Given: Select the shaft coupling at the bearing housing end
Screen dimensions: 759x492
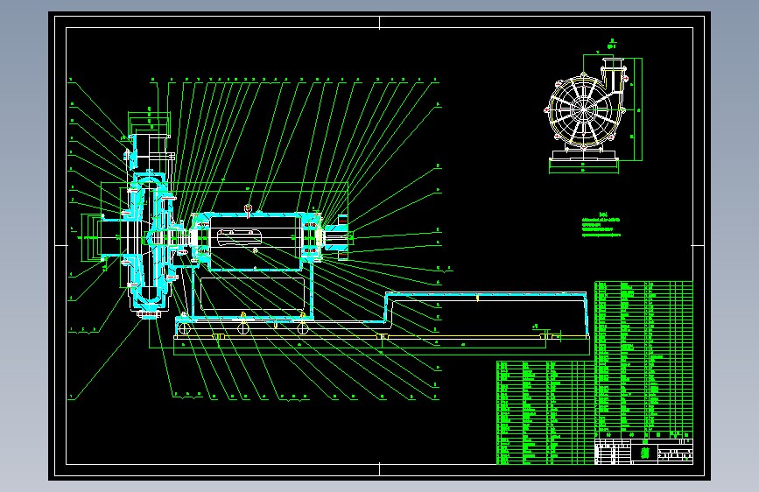Looking at the screenshot, I should click(x=337, y=236).
